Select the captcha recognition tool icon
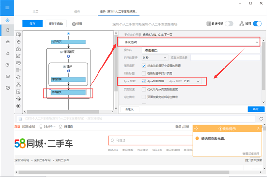This screenshot has height=177, width=267. point(18,63)
